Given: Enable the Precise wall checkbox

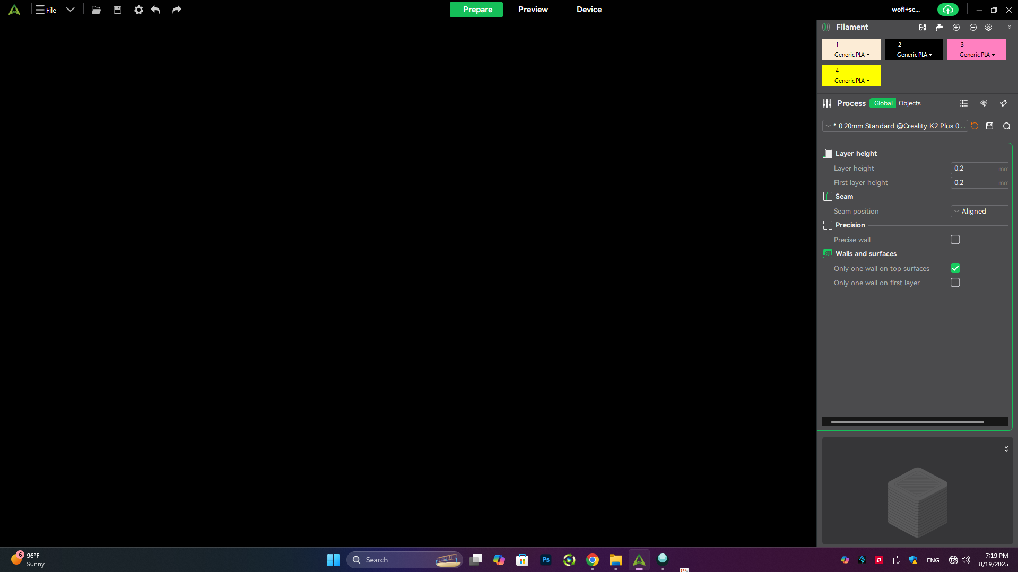Looking at the screenshot, I should pos(955,240).
